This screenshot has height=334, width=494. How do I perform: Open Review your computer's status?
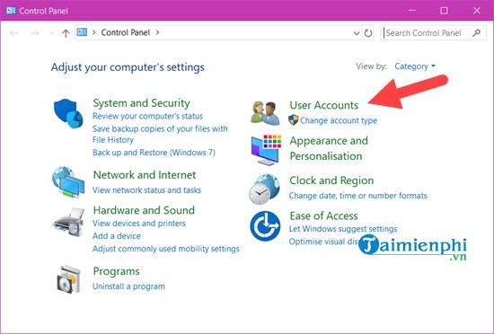tap(147, 116)
